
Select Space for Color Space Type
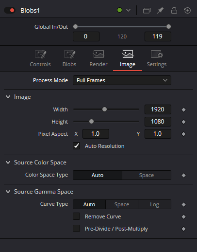[147, 175]
